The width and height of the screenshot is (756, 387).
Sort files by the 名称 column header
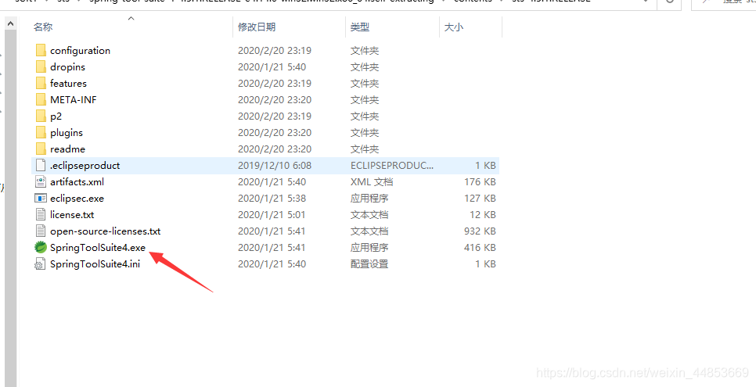tap(43, 27)
